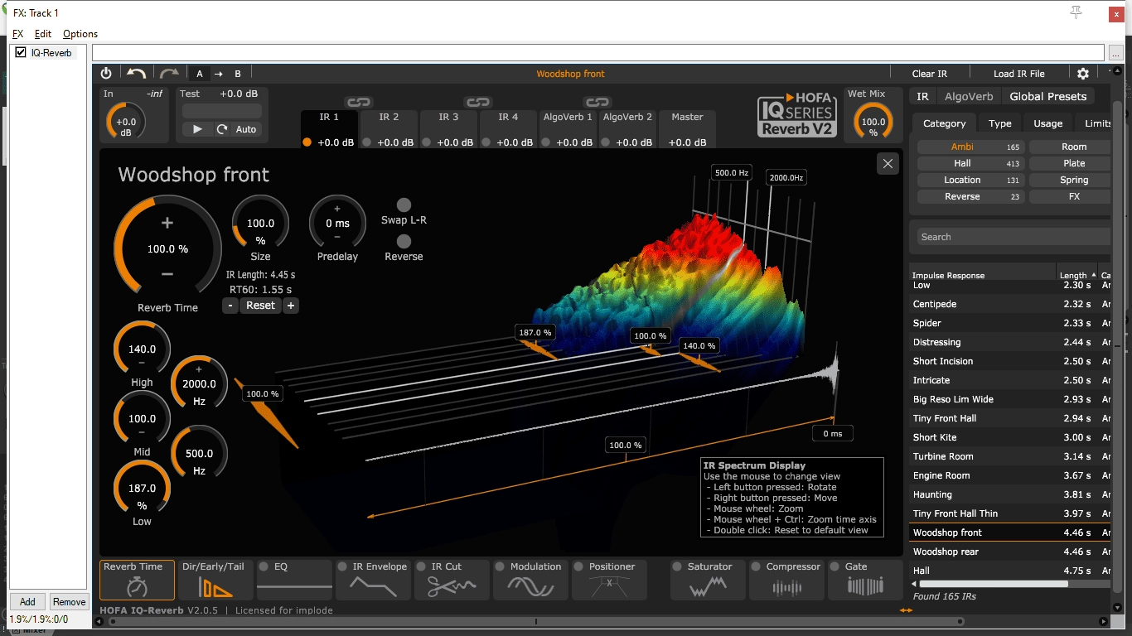Click the IR search field

tap(1013, 237)
